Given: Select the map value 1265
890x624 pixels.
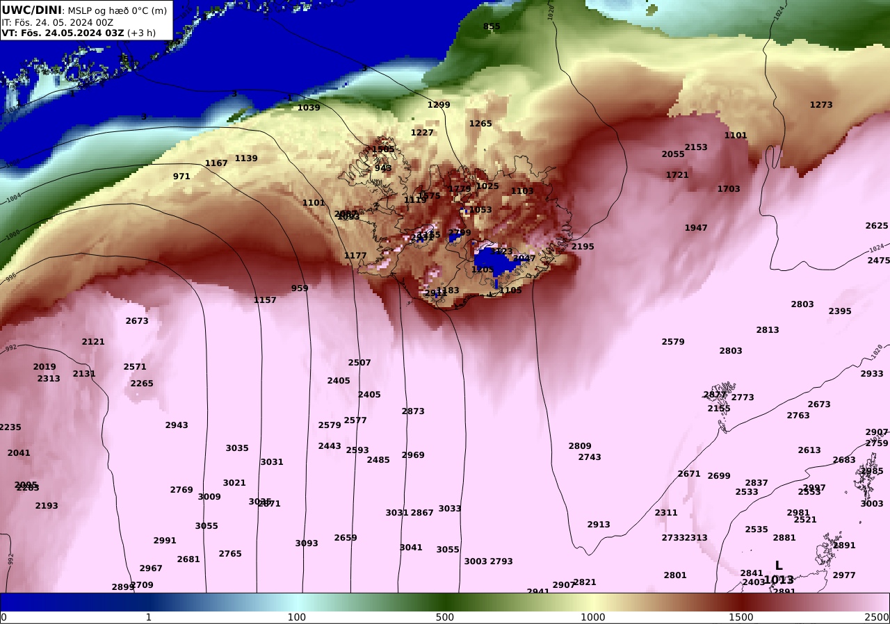Looking at the screenshot, I should click(x=480, y=124).
